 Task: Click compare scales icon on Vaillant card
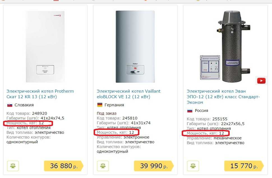tap(103, 166)
